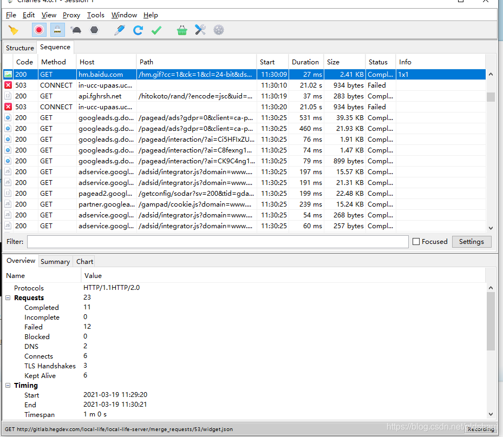Click the Validate green checkmark icon
The height and width of the screenshot is (437, 503).
click(x=156, y=30)
